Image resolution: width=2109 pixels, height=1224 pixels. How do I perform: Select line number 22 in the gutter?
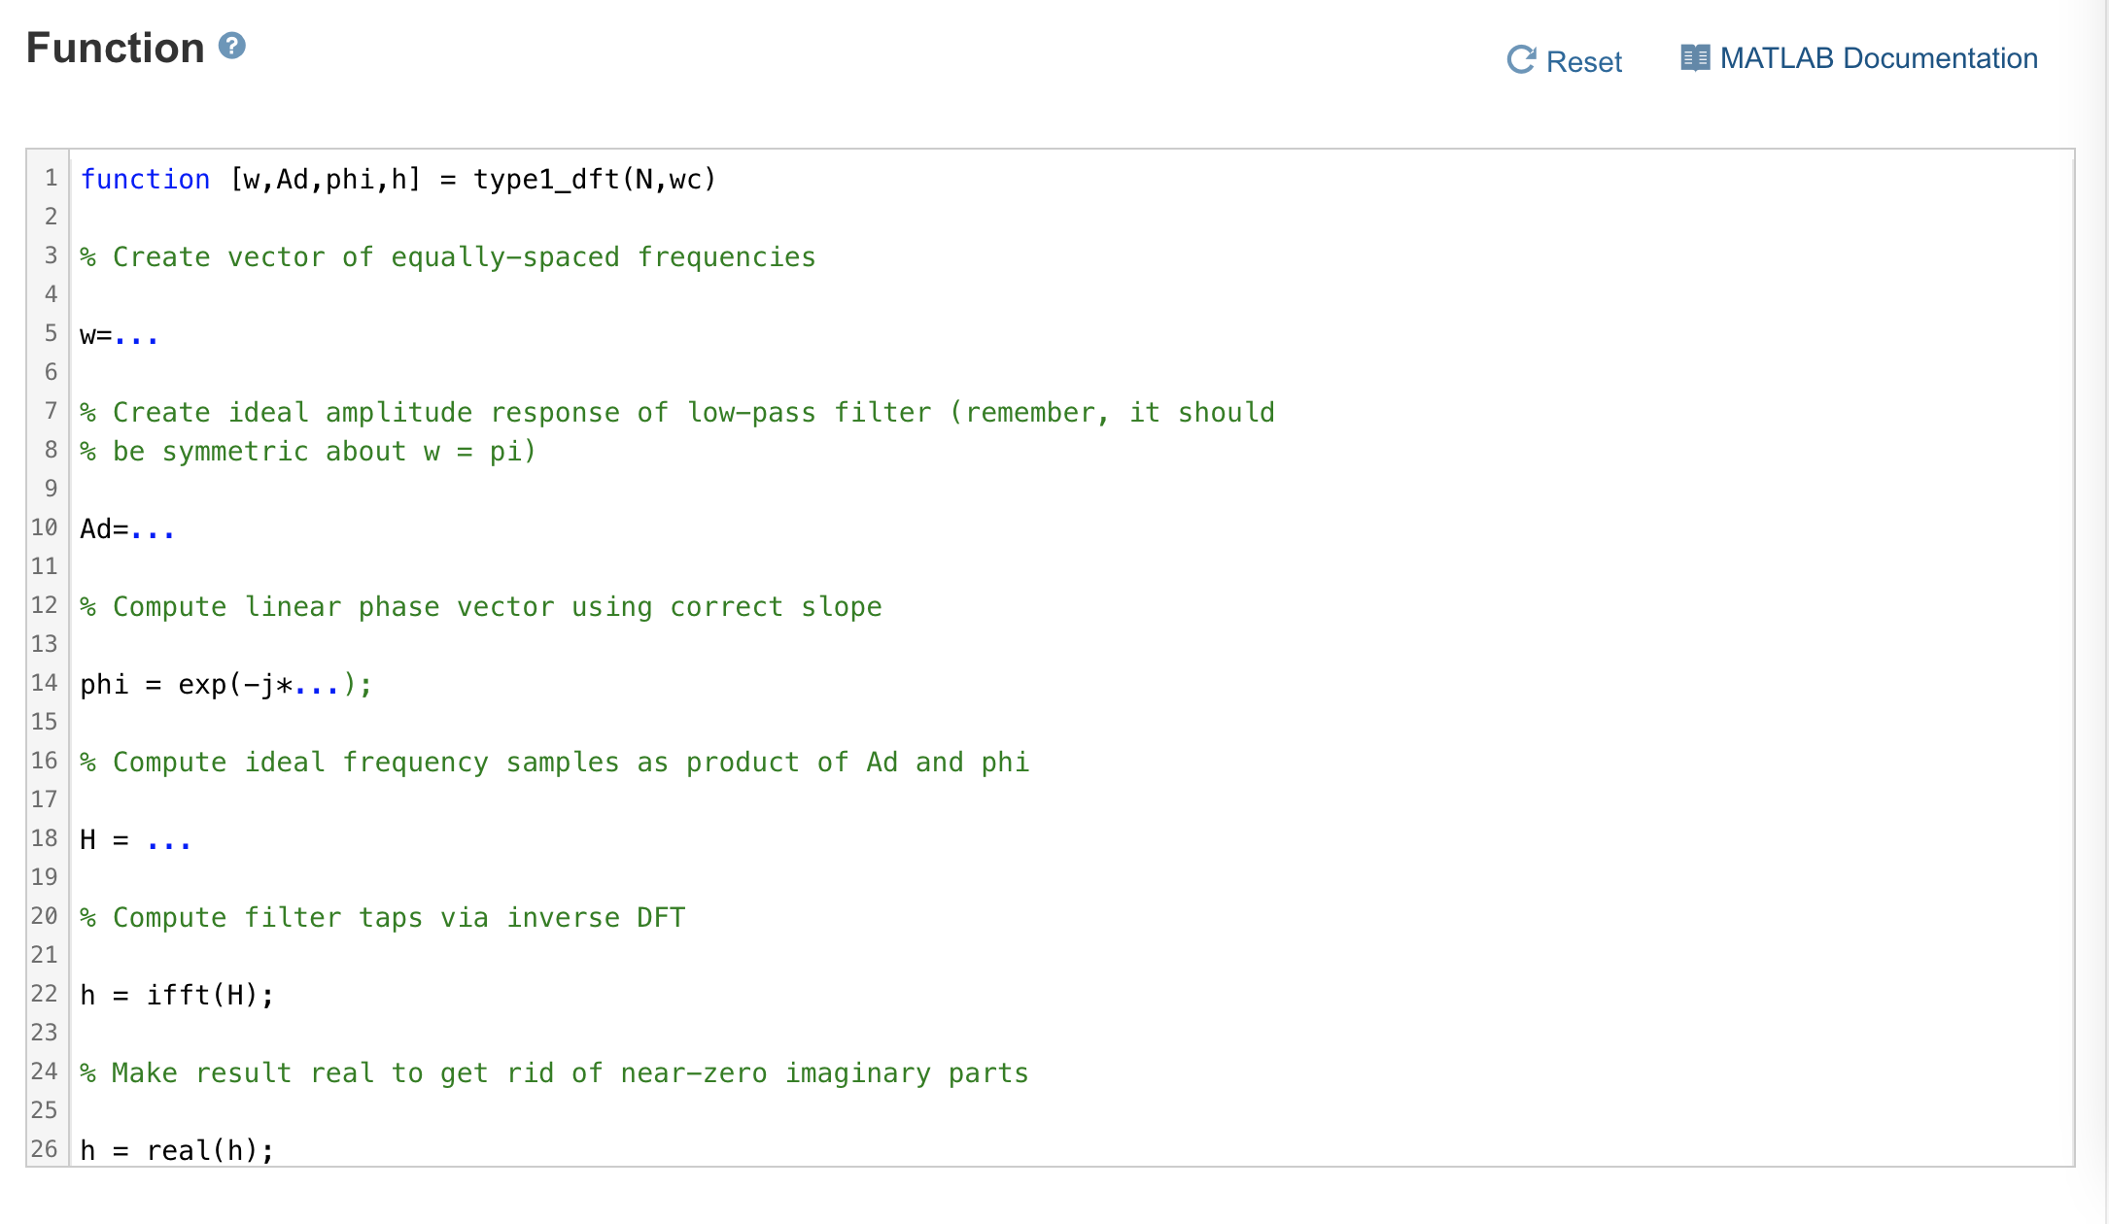pos(45,994)
